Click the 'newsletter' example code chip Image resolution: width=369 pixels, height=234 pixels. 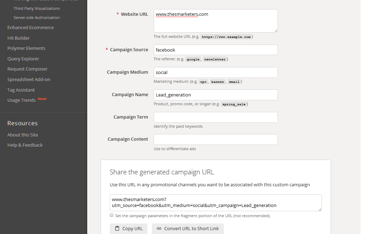(x=215, y=59)
